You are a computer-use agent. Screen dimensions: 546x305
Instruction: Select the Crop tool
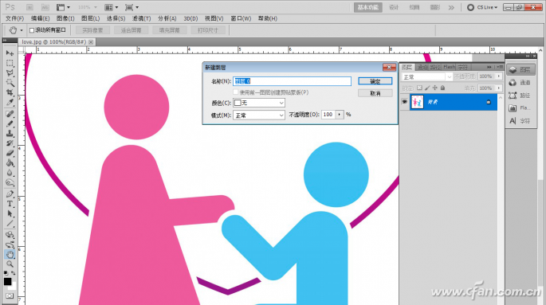coord(10,92)
